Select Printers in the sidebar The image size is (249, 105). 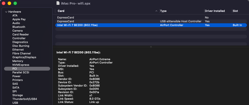tap(17, 80)
